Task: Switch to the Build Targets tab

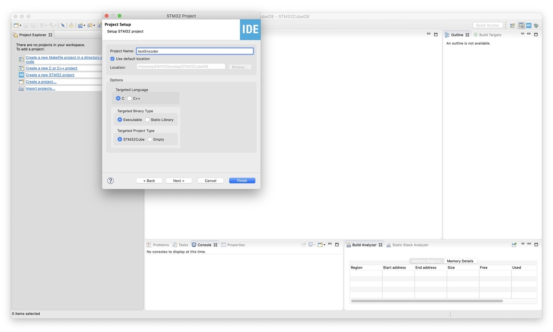Action: tap(487, 35)
